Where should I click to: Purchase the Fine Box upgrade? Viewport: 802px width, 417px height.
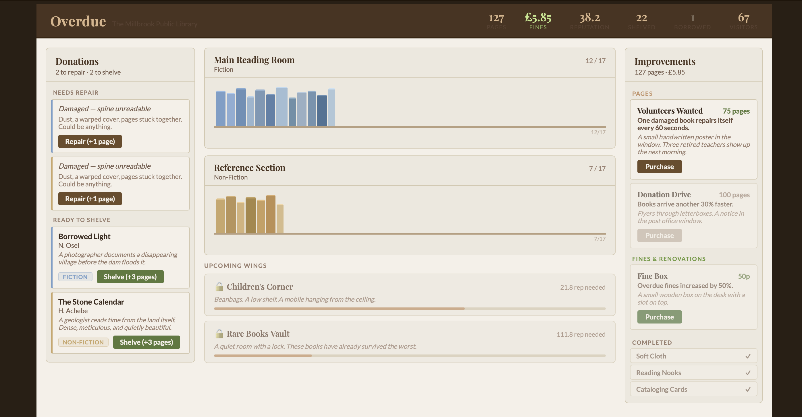click(x=659, y=317)
